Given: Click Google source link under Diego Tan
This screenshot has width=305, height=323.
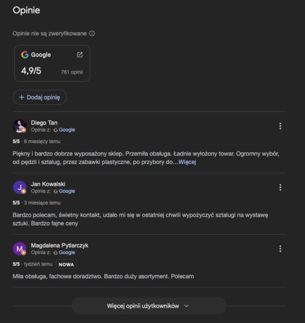Looking at the screenshot, I should 64,130.
